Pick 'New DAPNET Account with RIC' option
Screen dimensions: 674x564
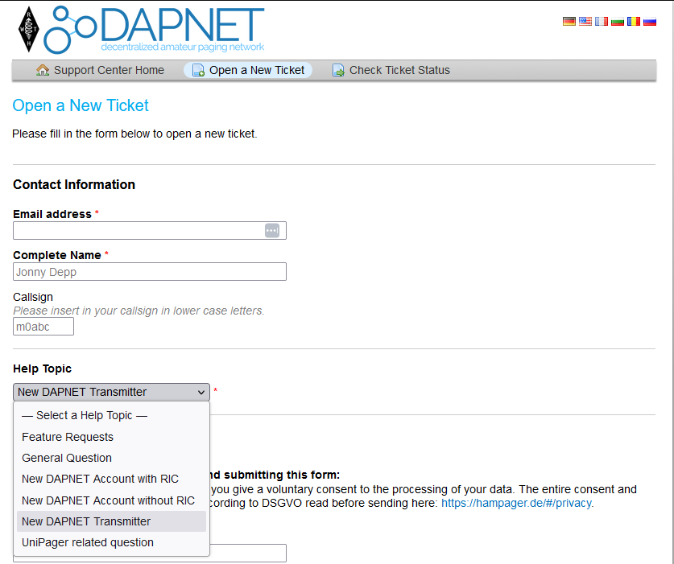tap(100, 479)
